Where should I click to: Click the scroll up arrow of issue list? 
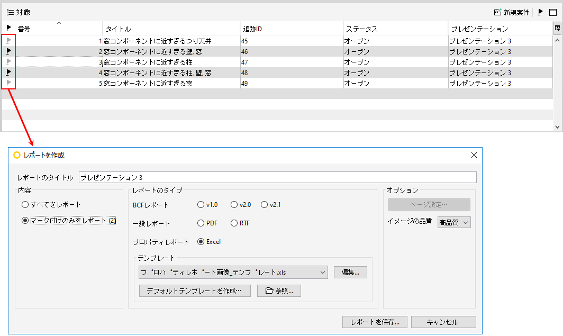pyautogui.click(x=557, y=41)
